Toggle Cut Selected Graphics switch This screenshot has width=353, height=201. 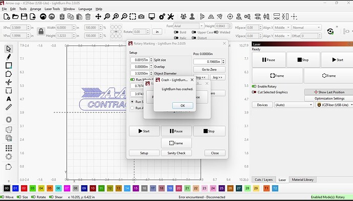pyautogui.click(x=254, y=92)
